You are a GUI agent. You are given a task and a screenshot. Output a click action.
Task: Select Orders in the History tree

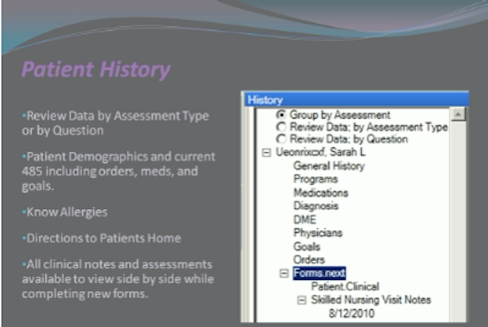point(309,259)
